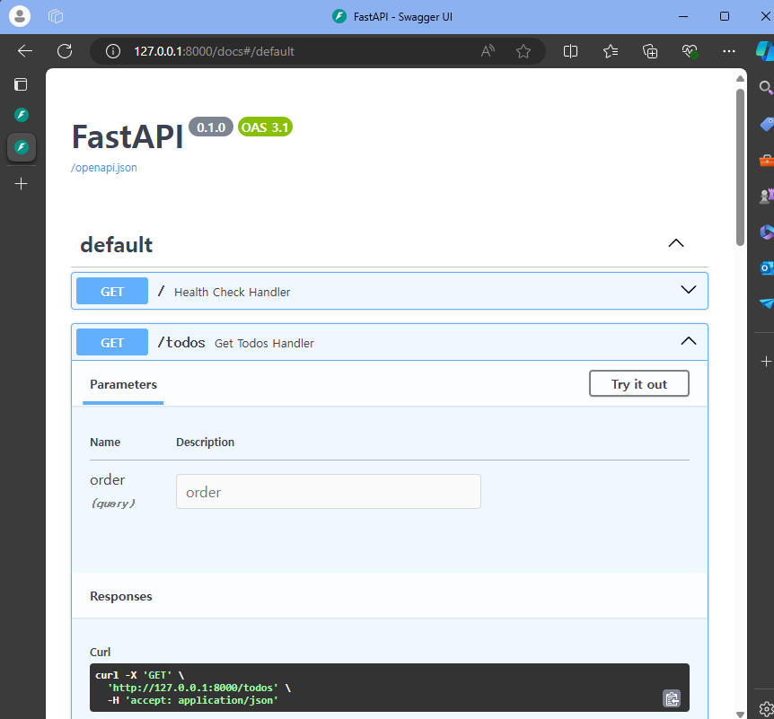Click the Description column header
The image size is (774, 719).
206,443
